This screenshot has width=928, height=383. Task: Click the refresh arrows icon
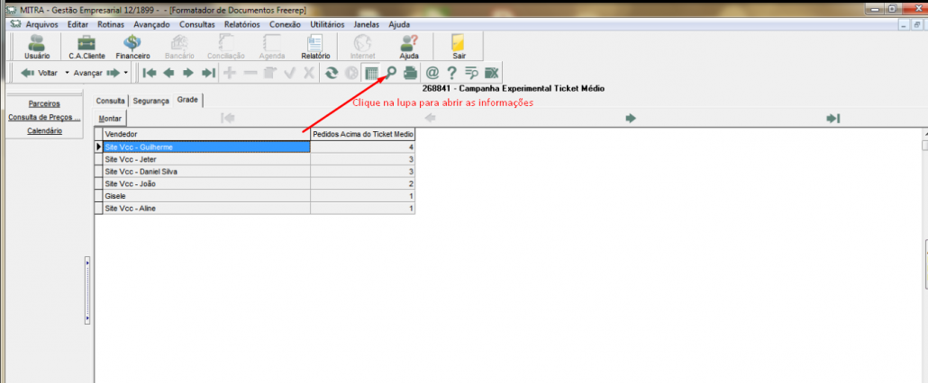coord(332,73)
